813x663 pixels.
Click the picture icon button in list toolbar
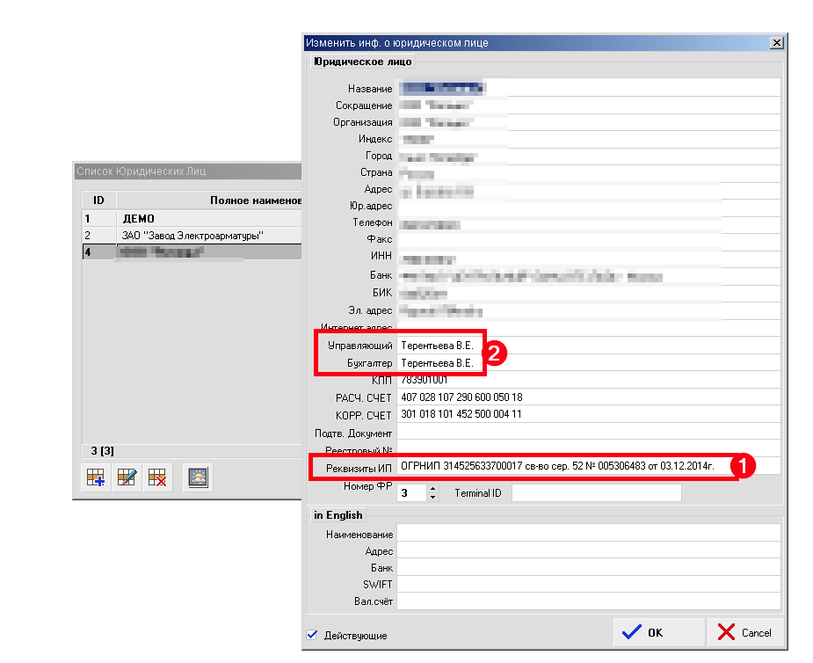198,478
